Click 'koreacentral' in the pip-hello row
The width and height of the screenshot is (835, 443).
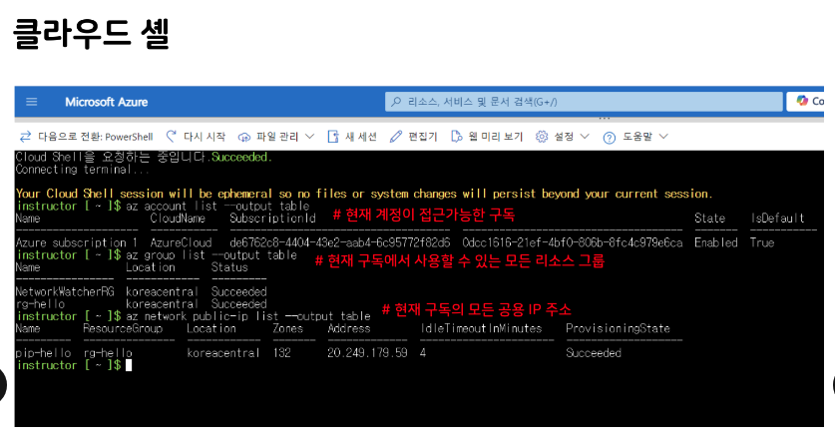click(x=223, y=353)
